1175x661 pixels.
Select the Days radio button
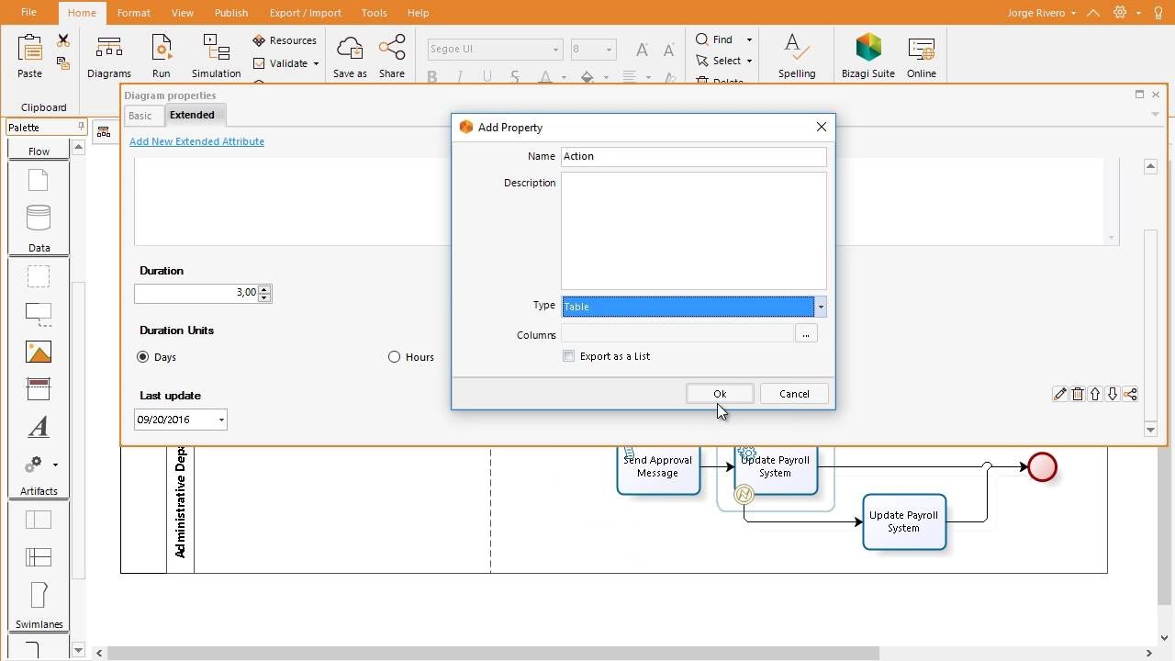[x=142, y=356]
